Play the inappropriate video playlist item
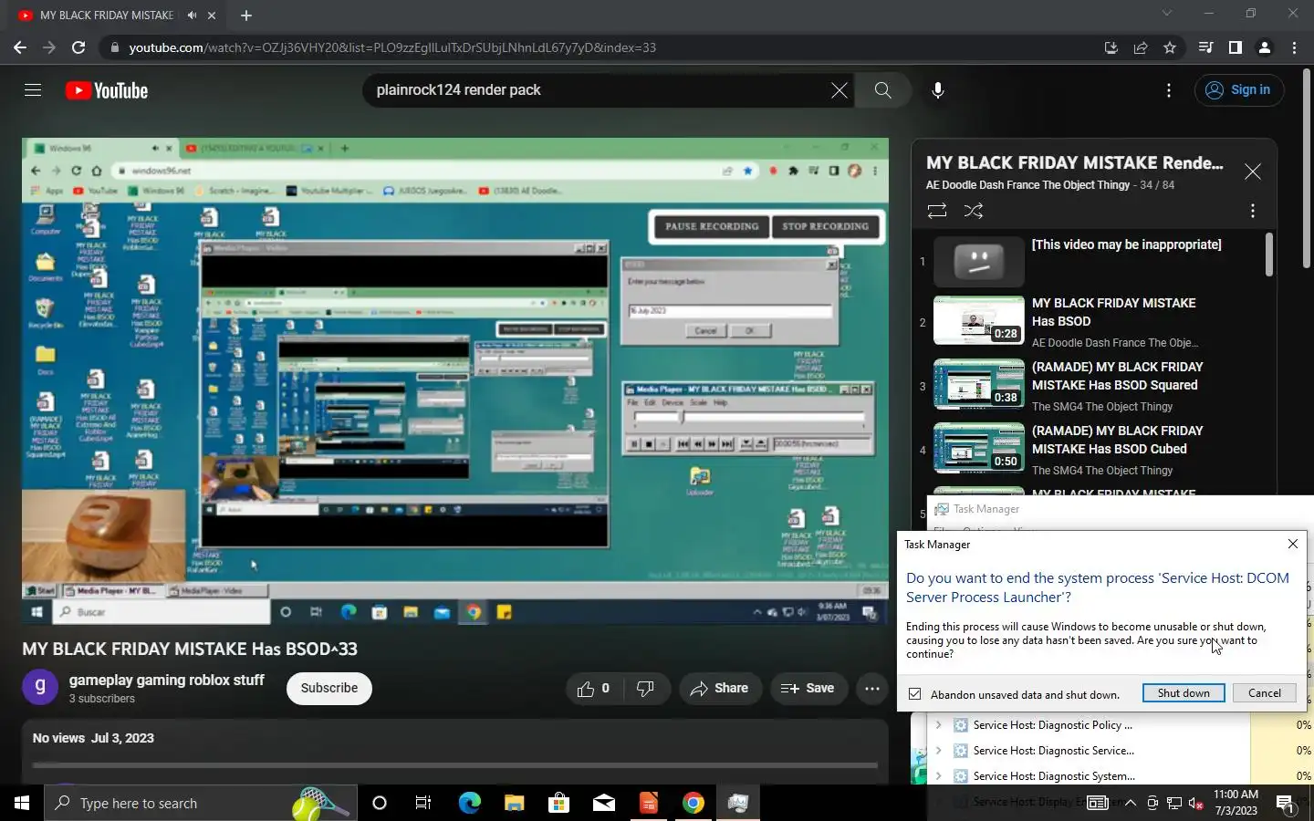This screenshot has height=821, width=1314. tap(1090, 262)
